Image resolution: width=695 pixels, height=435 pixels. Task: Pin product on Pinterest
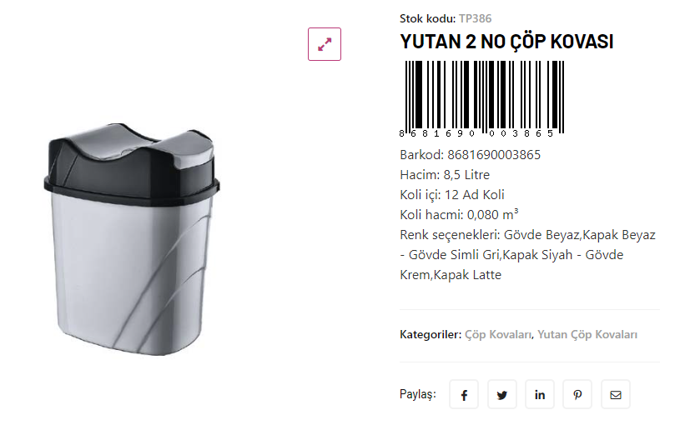click(x=577, y=394)
